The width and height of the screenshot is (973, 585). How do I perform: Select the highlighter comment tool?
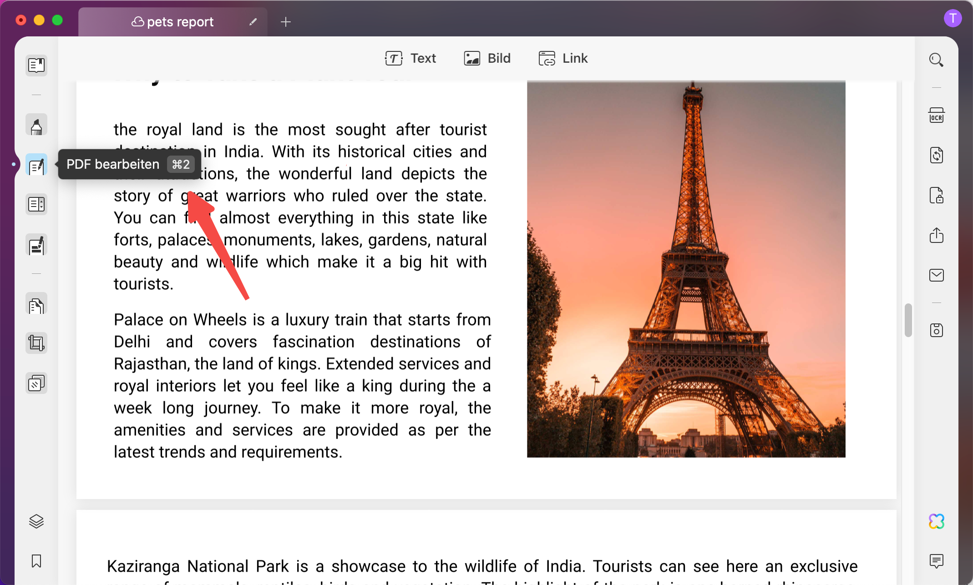tap(36, 126)
